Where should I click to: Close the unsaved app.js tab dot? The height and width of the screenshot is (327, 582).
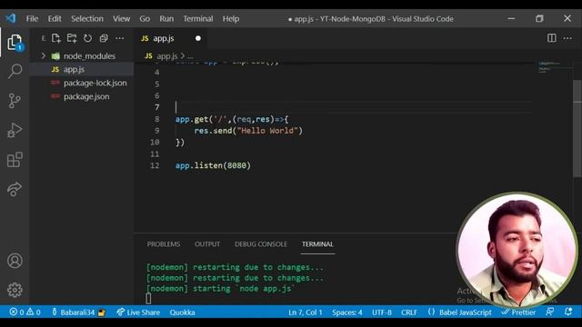pyautogui.click(x=198, y=38)
